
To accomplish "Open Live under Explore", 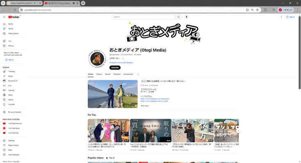I will pos(10,86).
